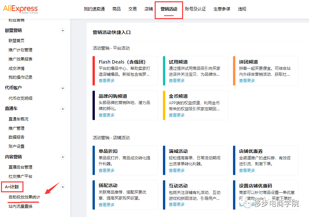Switch to the 商品 menu

116,9
